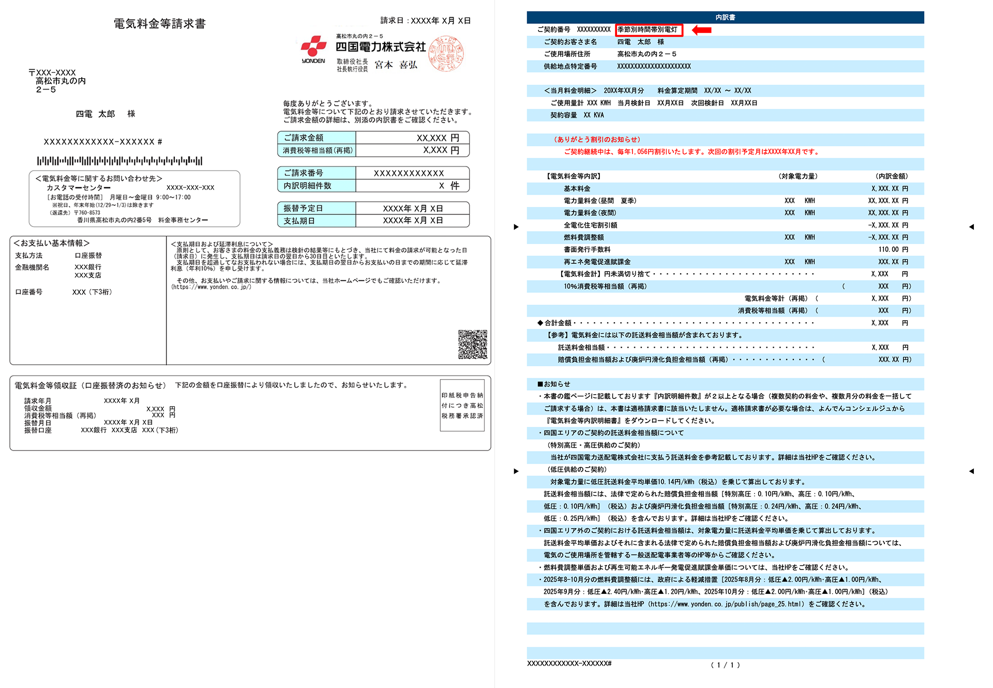Click the ご請求番号 number field
Viewport: 993px width, 688px height.
pyautogui.click(x=412, y=173)
